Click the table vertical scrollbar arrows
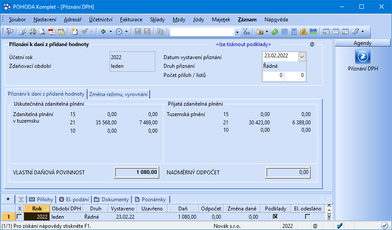392x230 pixels. [329, 212]
